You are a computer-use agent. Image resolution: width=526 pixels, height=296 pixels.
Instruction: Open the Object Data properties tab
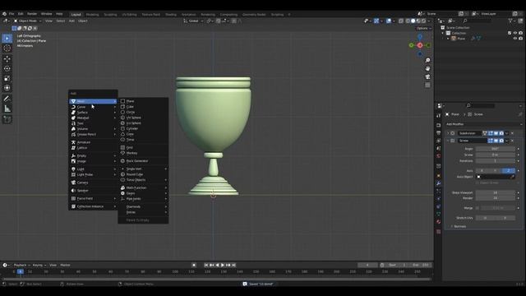pyautogui.click(x=438, y=214)
